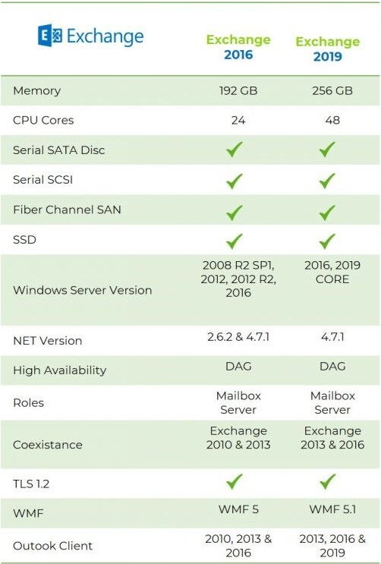381x564 pixels.
Task: Click the 256 GB memory value
Action: [332, 90]
